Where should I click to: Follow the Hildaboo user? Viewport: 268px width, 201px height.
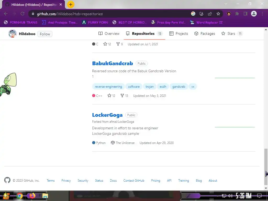45,34
